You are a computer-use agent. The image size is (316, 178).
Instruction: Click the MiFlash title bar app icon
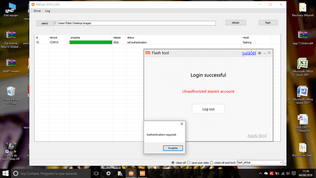[x=33, y=5]
